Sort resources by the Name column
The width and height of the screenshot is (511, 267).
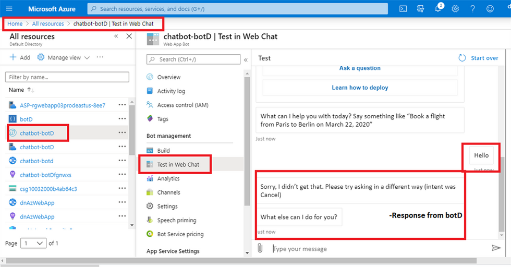(x=21, y=90)
